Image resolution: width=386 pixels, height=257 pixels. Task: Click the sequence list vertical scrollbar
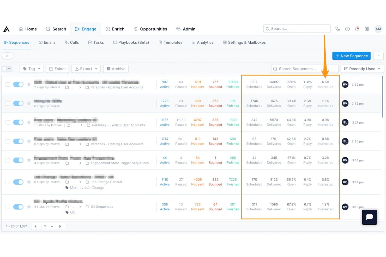tap(382, 96)
